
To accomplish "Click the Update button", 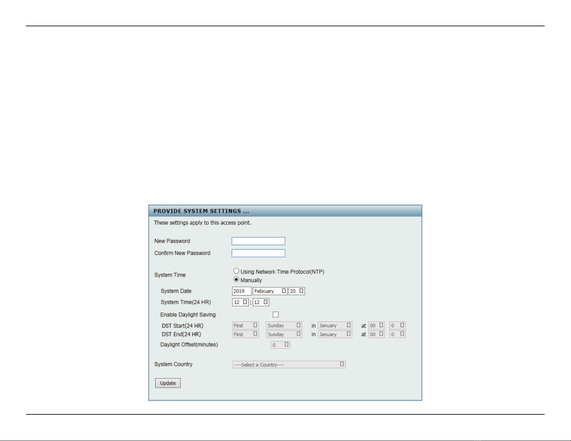I will click(168, 383).
